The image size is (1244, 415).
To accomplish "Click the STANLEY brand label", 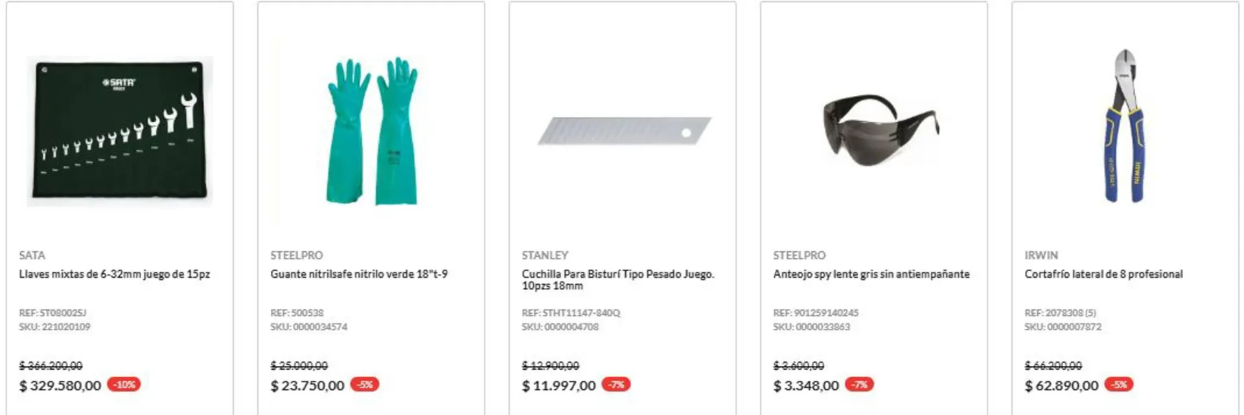I will 545,256.
